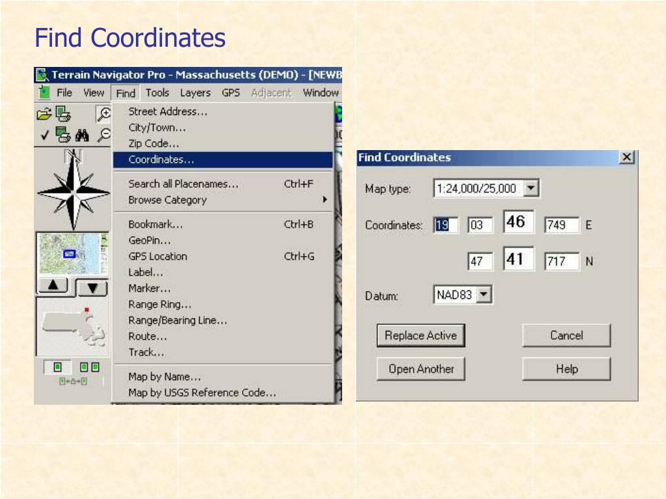Screen dimensions: 666x499
Task: Click the document icon left of the File menu
Action: (x=44, y=92)
